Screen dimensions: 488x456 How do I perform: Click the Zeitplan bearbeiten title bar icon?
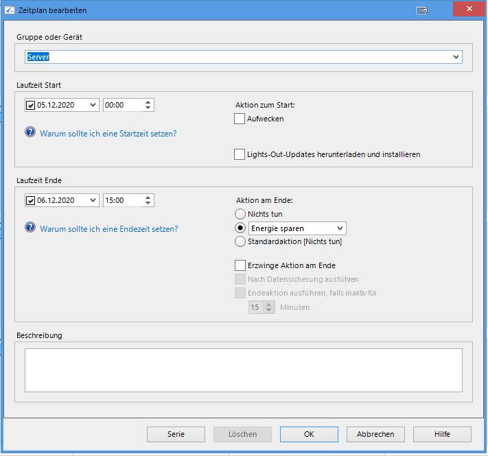pyautogui.click(x=10, y=10)
